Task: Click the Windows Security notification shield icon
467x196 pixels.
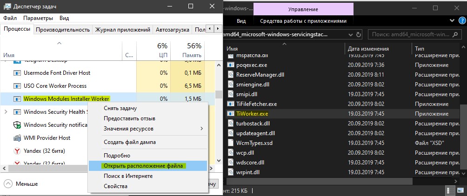Action: [17, 125]
